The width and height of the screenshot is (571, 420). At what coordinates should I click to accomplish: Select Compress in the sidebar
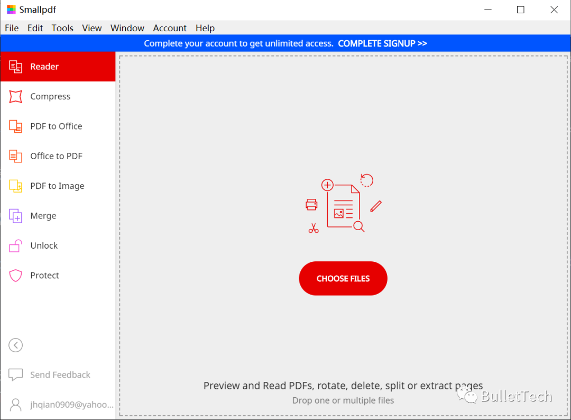coord(50,96)
